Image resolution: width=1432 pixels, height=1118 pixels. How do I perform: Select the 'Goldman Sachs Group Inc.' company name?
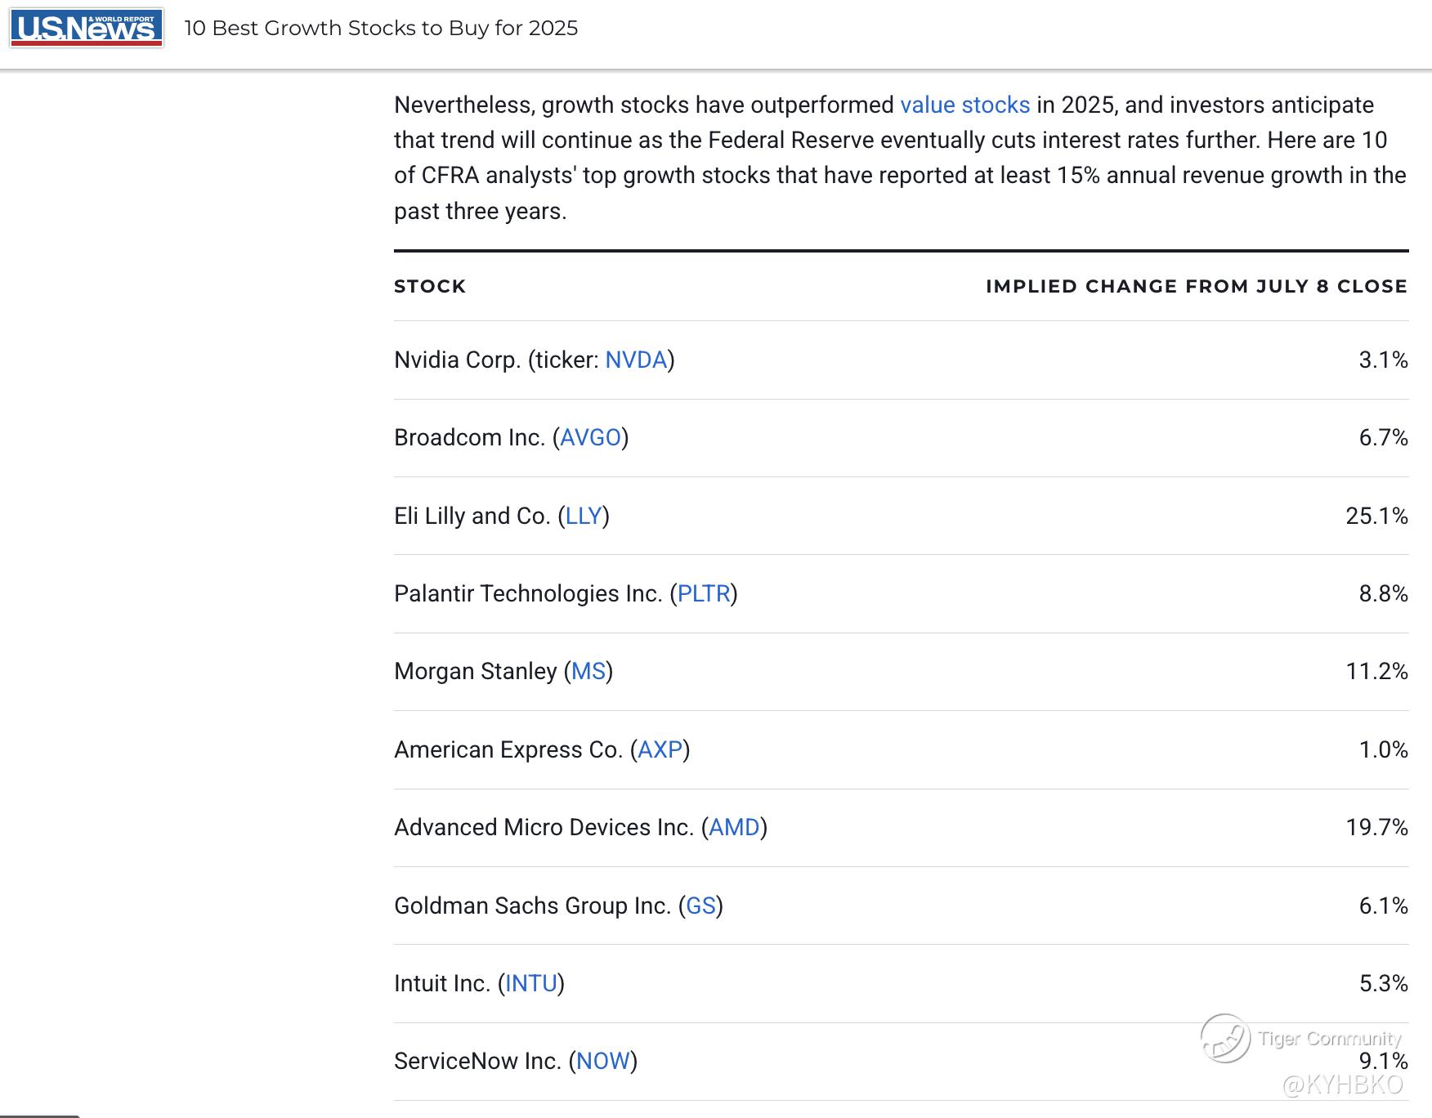[x=533, y=906]
